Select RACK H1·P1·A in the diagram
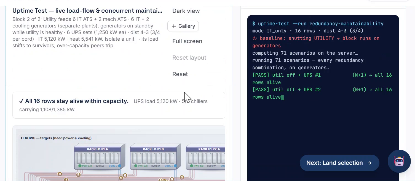The width and height of the screenshot is (415, 181). coord(100,157)
